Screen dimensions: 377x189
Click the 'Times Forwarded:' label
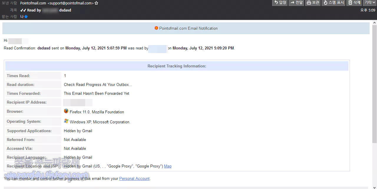tap(24, 94)
